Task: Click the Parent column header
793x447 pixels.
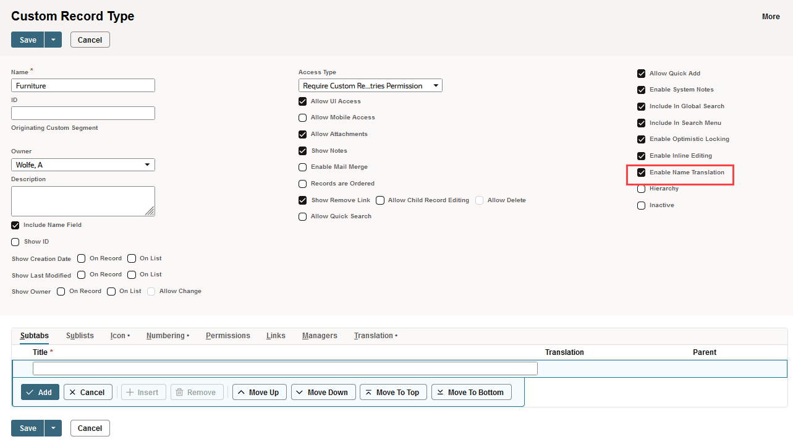Action: (x=705, y=352)
